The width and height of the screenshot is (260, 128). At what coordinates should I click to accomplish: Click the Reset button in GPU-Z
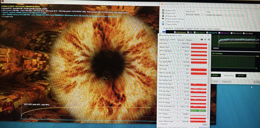point(205,125)
